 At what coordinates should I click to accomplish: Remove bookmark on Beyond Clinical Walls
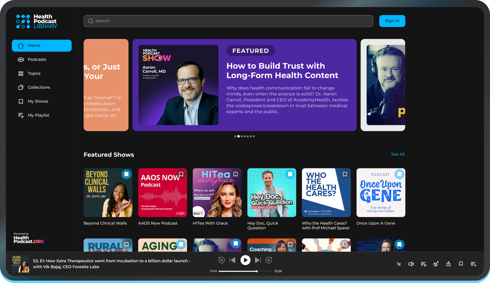(x=126, y=174)
